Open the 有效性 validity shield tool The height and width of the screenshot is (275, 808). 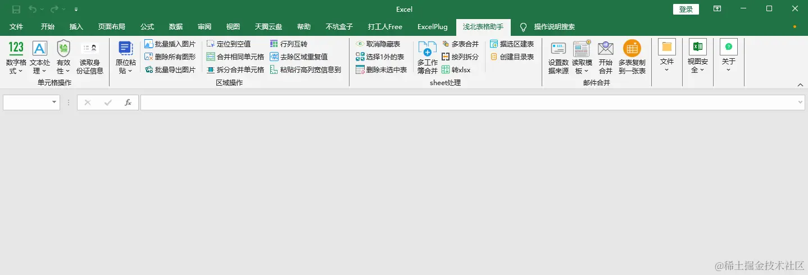[x=63, y=58]
